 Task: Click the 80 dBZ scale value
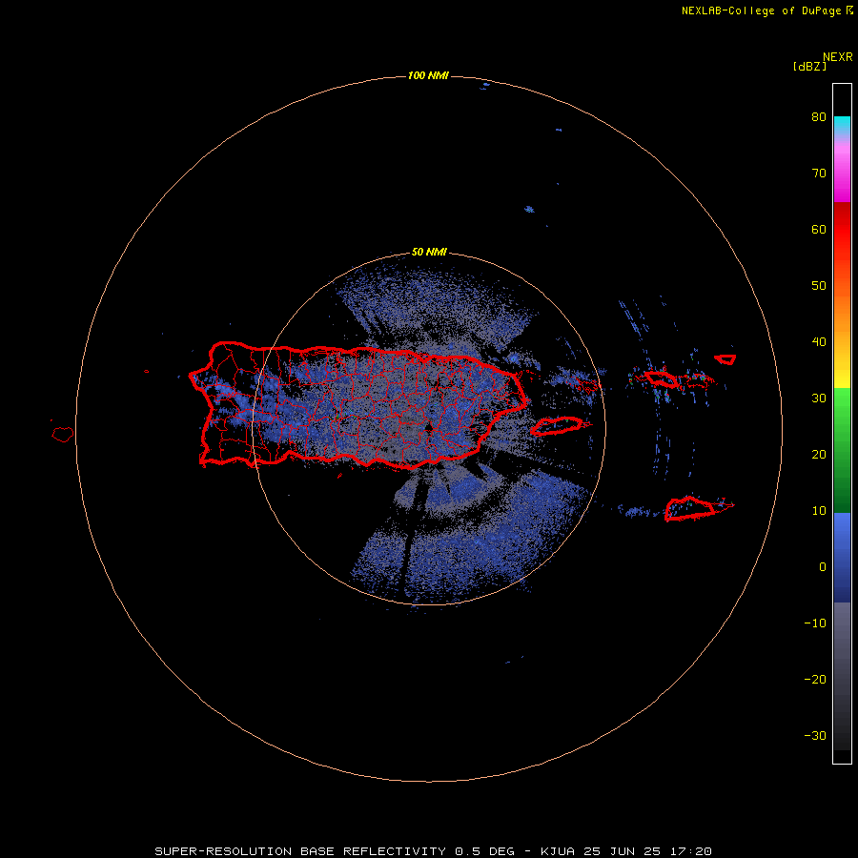(819, 117)
